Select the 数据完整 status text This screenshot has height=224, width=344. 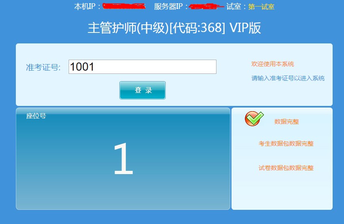click(x=286, y=121)
